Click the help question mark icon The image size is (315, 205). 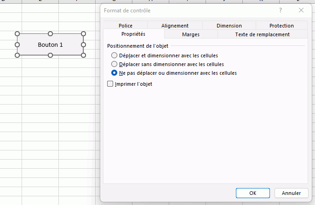pos(281,10)
